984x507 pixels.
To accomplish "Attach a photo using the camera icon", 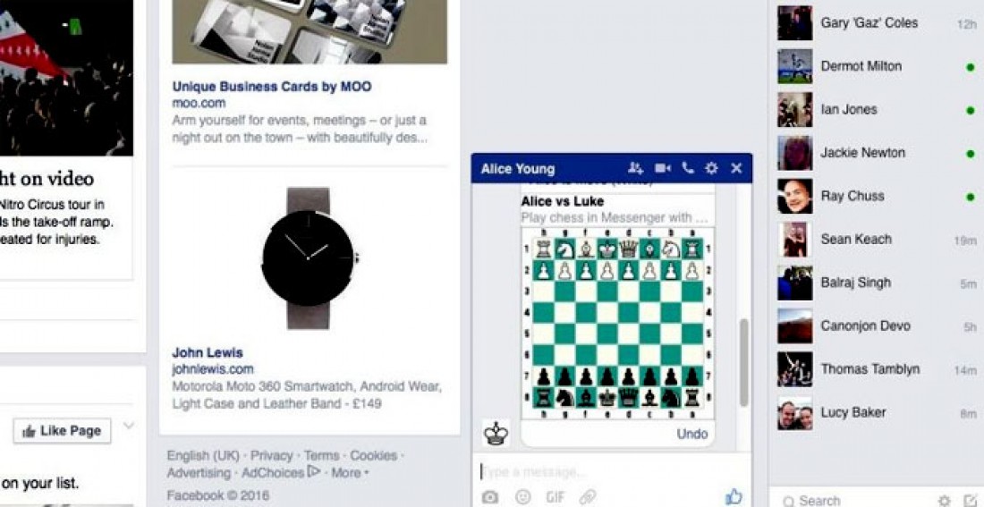I will coord(490,497).
